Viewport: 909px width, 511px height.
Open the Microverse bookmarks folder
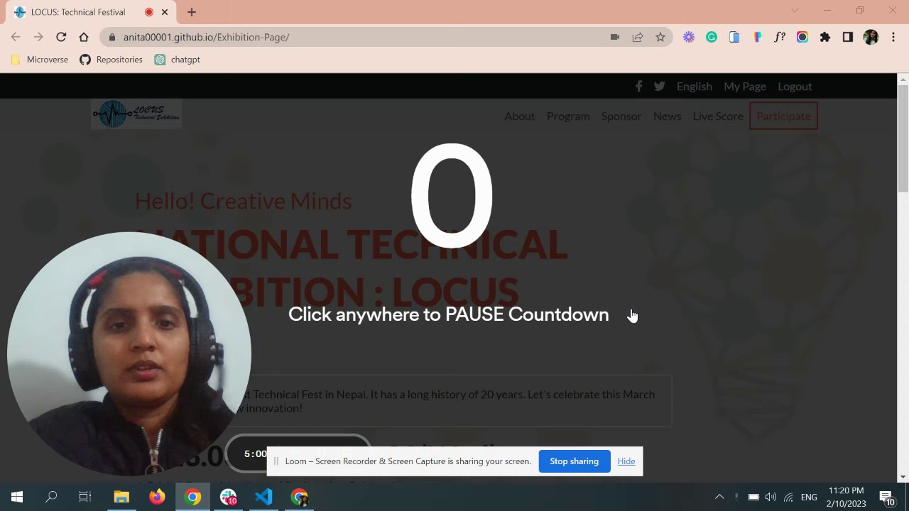[40, 60]
